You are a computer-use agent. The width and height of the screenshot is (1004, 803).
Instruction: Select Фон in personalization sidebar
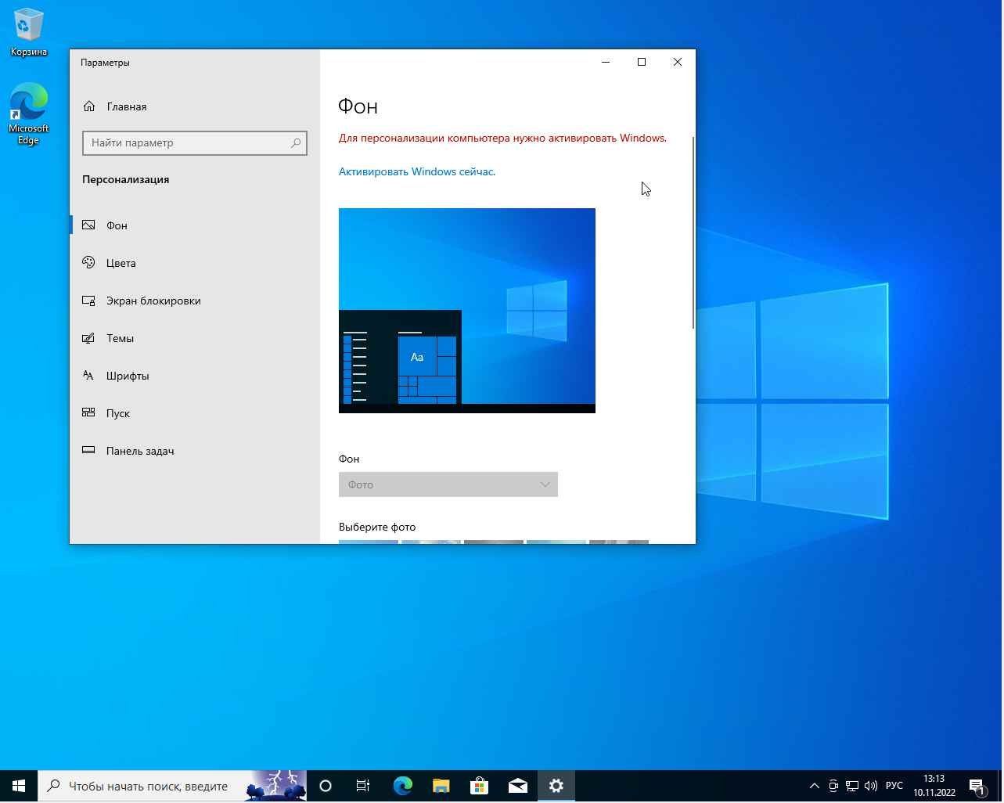(x=194, y=225)
